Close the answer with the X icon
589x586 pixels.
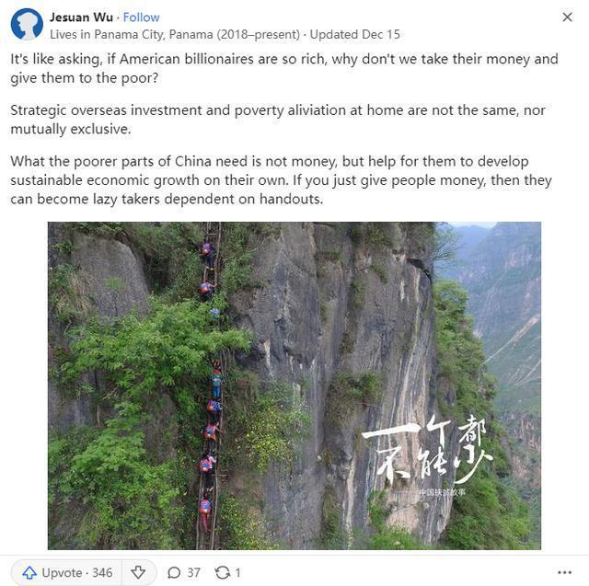[567, 17]
